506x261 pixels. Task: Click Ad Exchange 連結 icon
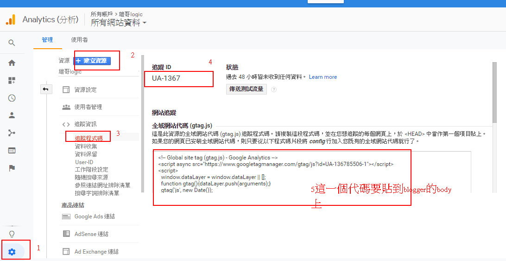pyautogui.click(x=66, y=251)
